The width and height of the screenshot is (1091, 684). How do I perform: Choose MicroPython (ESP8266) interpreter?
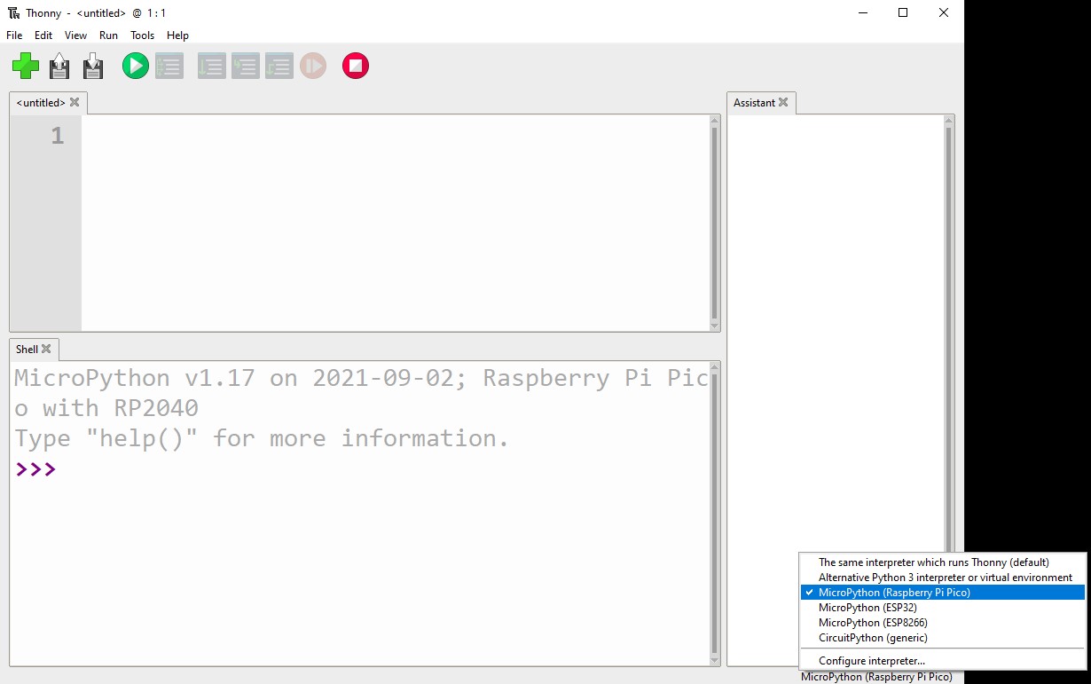point(943,623)
